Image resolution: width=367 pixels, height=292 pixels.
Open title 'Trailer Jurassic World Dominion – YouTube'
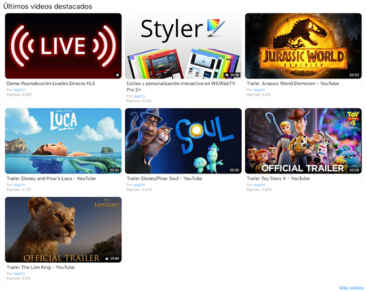[x=293, y=84]
